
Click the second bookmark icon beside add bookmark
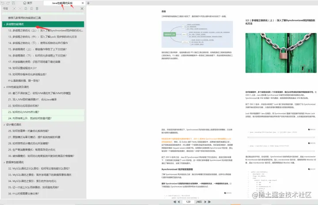(31, 8)
